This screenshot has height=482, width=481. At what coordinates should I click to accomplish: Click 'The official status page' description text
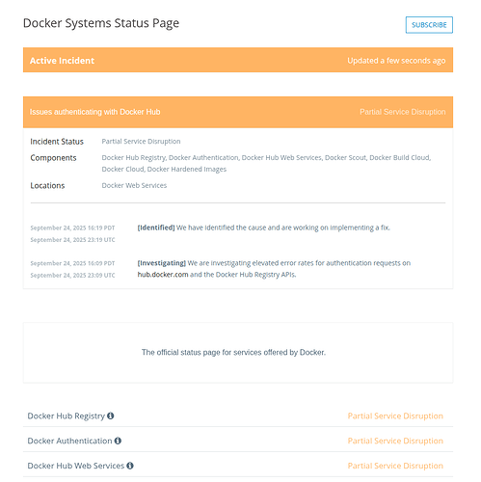(233, 352)
